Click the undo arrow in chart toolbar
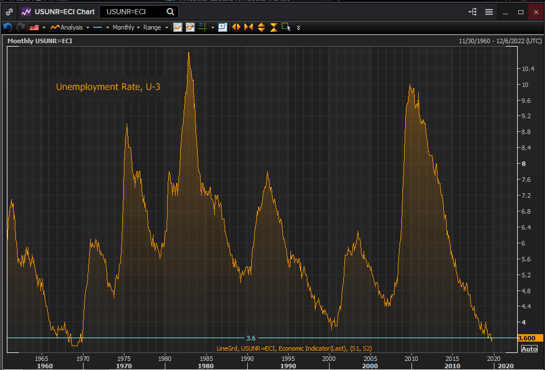 point(7,27)
